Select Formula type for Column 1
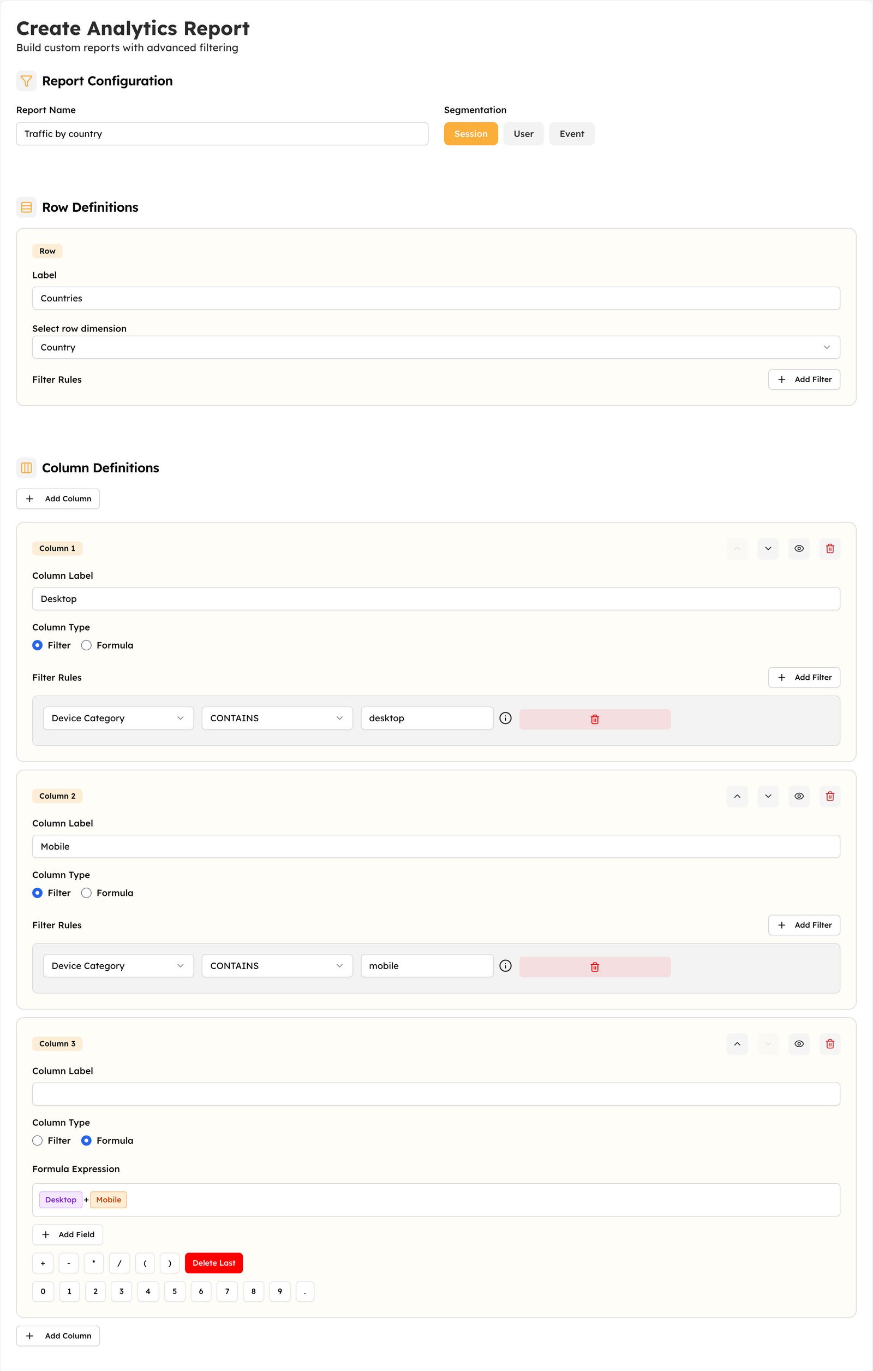Viewport: 873px width, 1371px height. pyautogui.click(x=87, y=645)
